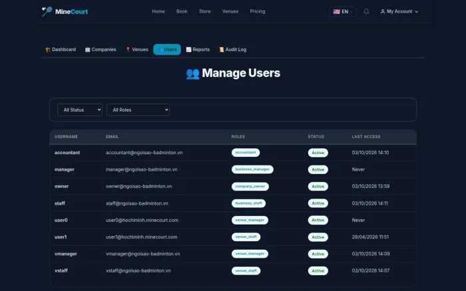466x291 pixels.
Task: Click last access 29/04/2026 11:51
Action: [x=370, y=237]
